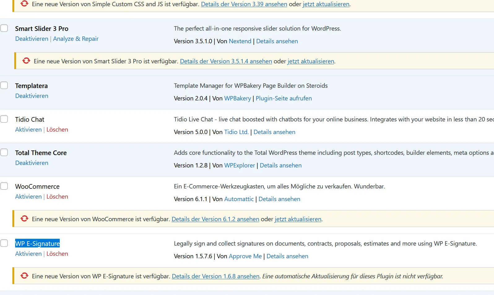View details for Total Theme Core
This screenshot has width=494, height=295.
[x=281, y=165]
